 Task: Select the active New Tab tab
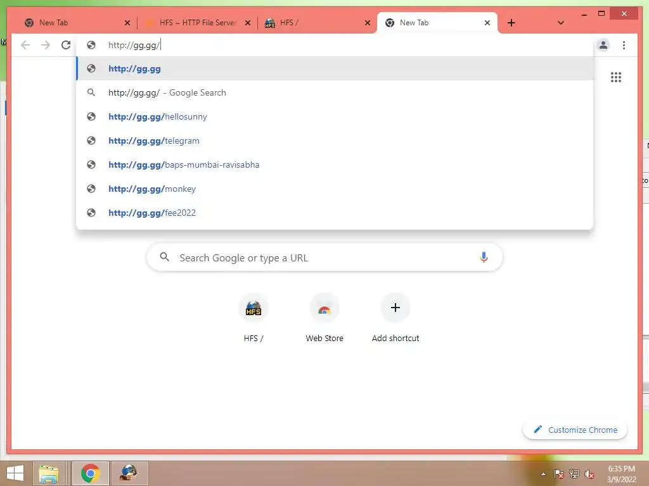(437, 23)
